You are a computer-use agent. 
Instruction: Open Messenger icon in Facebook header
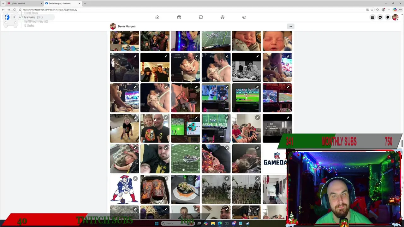point(380,17)
